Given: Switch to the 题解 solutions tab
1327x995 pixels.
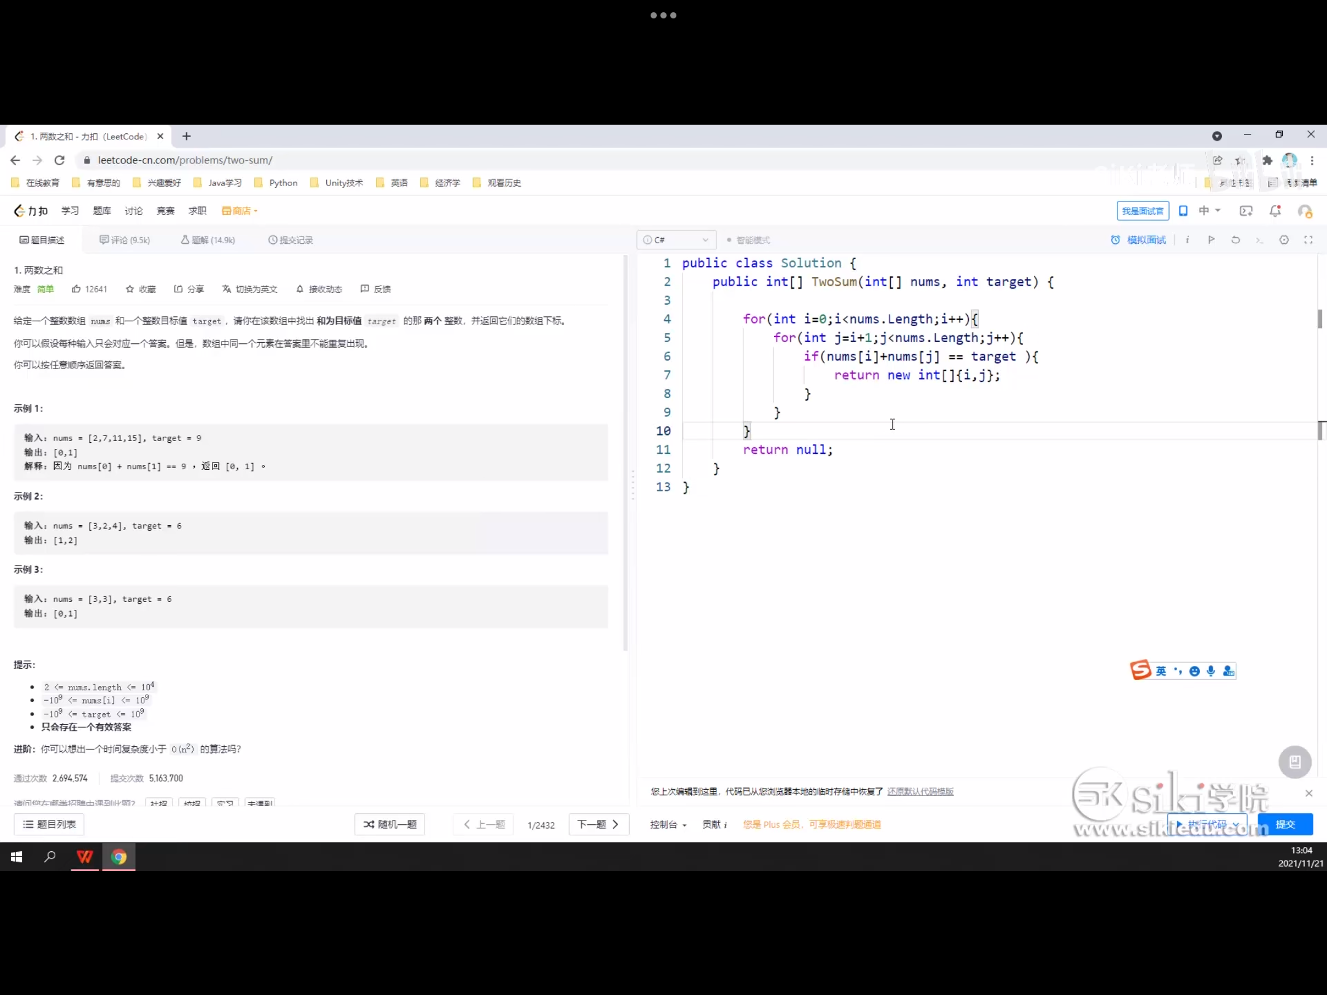Looking at the screenshot, I should pyautogui.click(x=208, y=240).
